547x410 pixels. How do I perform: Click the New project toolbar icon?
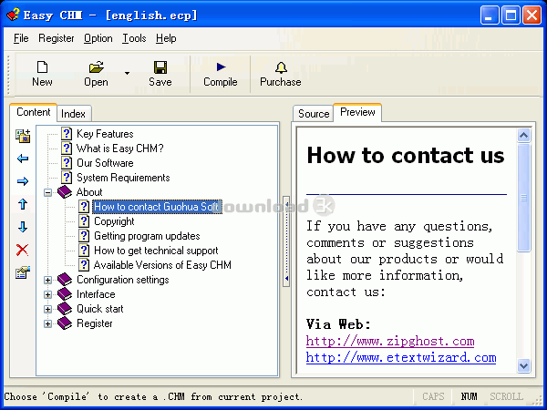(42, 67)
